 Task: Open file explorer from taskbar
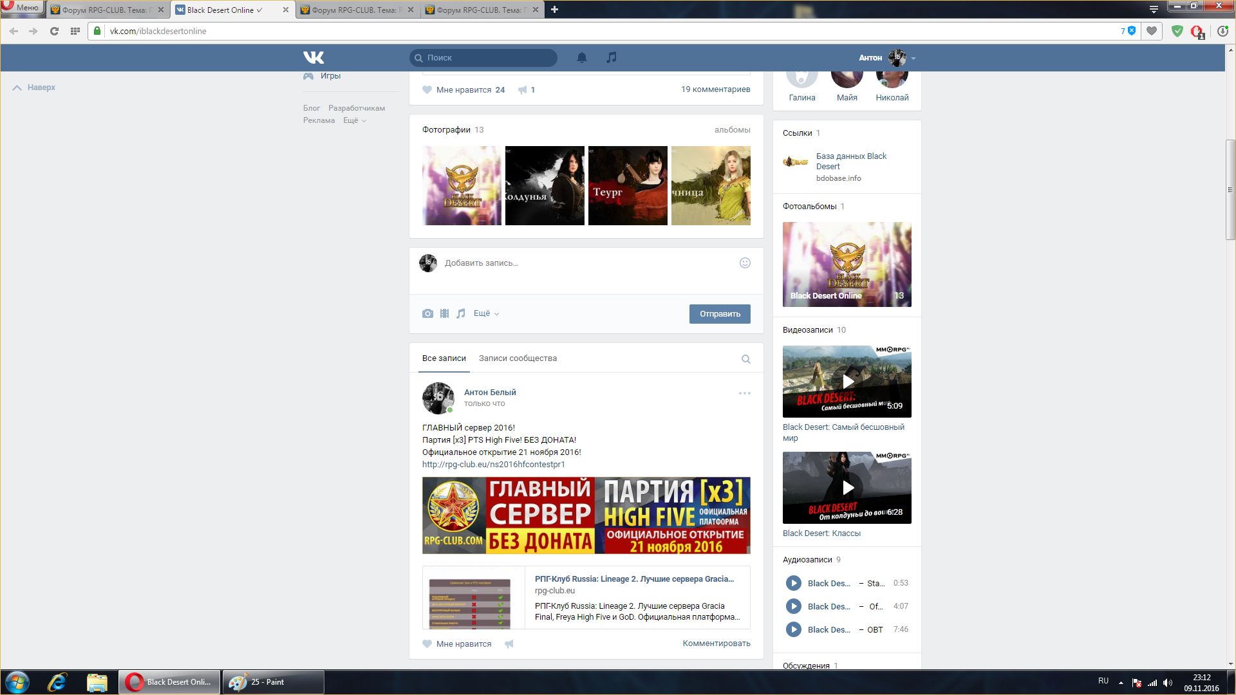97,682
